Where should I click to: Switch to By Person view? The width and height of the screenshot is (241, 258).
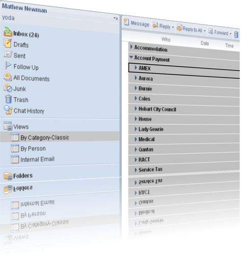coord(33,149)
